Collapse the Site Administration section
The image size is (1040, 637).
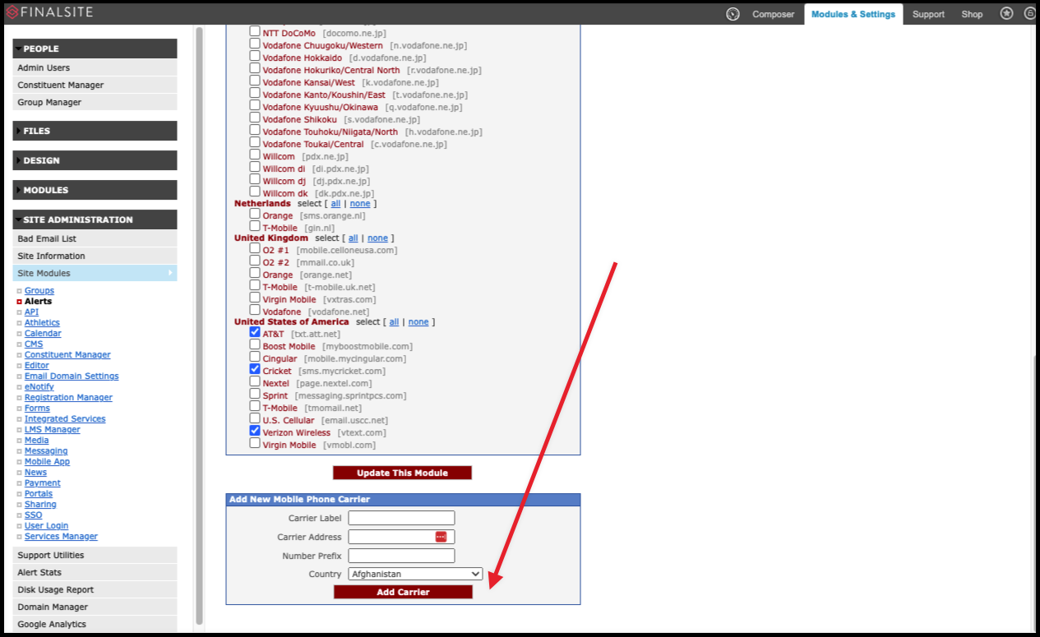(x=95, y=219)
